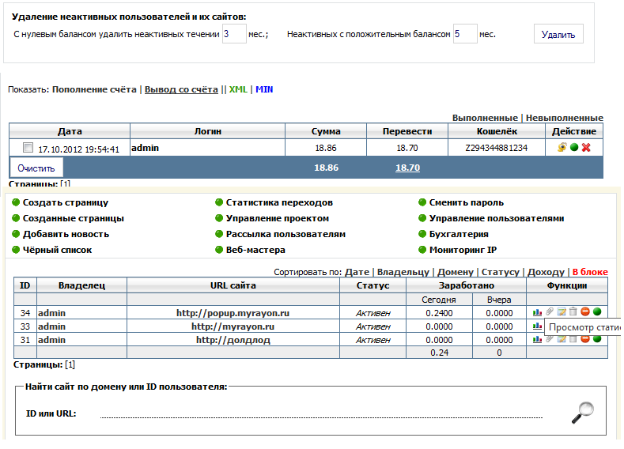This screenshot has width=624, height=449.
Task: Open http://myrayon.ru site link
Action: (233, 326)
